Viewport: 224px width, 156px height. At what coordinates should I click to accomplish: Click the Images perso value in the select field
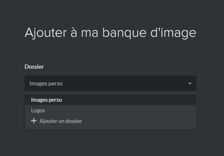pyautogui.click(x=46, y=83)
